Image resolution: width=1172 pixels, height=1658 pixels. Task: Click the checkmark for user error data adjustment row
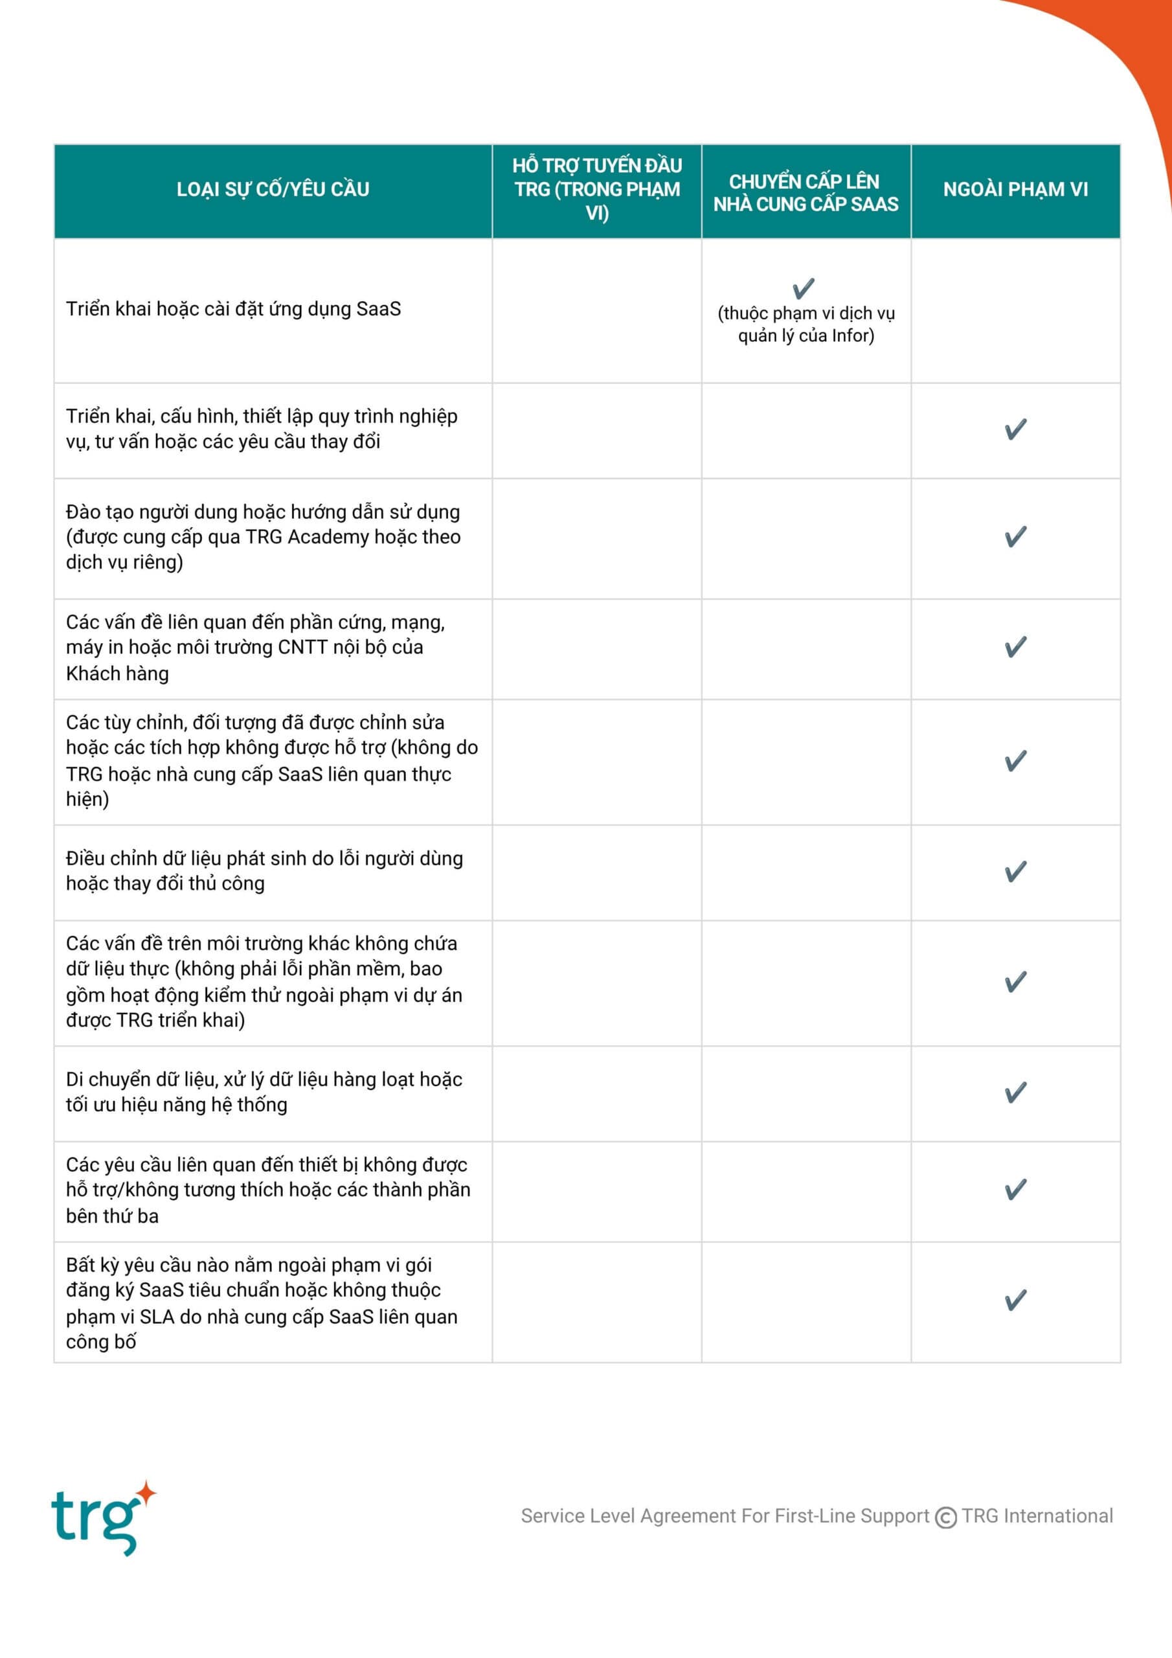[x=1016, y=871]
